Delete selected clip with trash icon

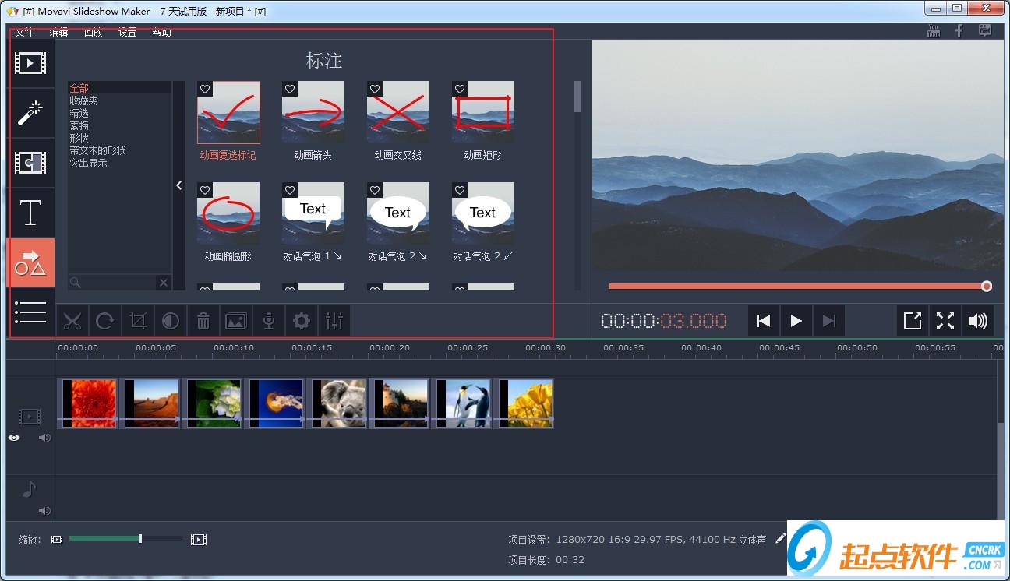tap(203, 321)
